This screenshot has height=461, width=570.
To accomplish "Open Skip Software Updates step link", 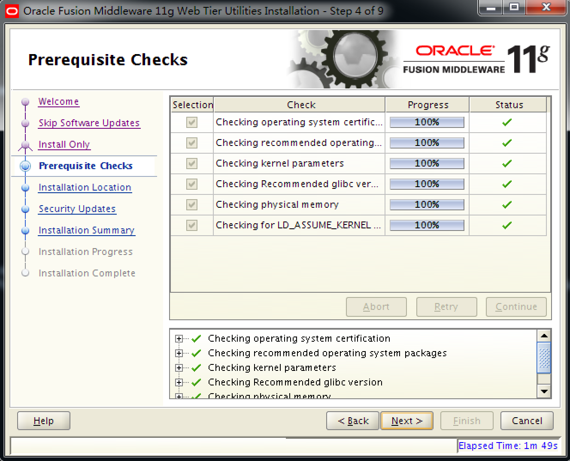I will pos(89,123).
